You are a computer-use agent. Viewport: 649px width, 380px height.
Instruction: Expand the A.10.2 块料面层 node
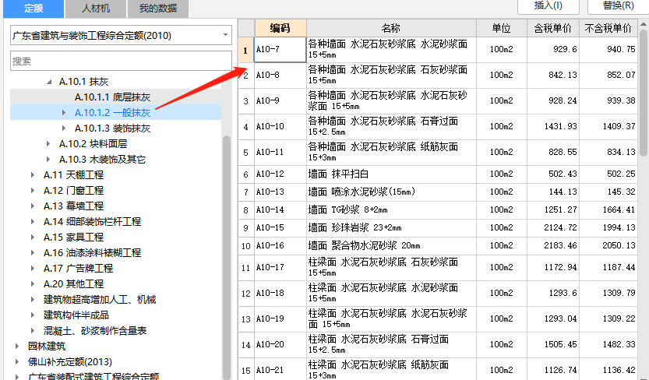(48, 144)
